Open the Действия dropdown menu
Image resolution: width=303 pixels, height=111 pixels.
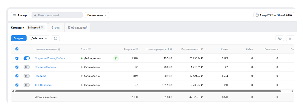[x=39, y=38]
